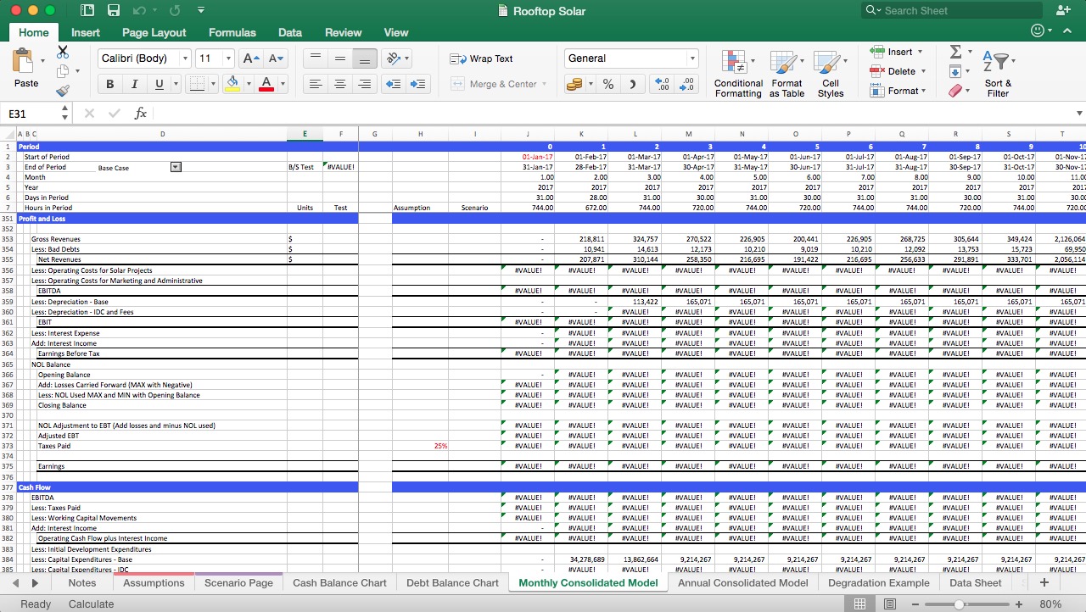
Task: Click the Calculate status bar button
Action: click(91, 604)
